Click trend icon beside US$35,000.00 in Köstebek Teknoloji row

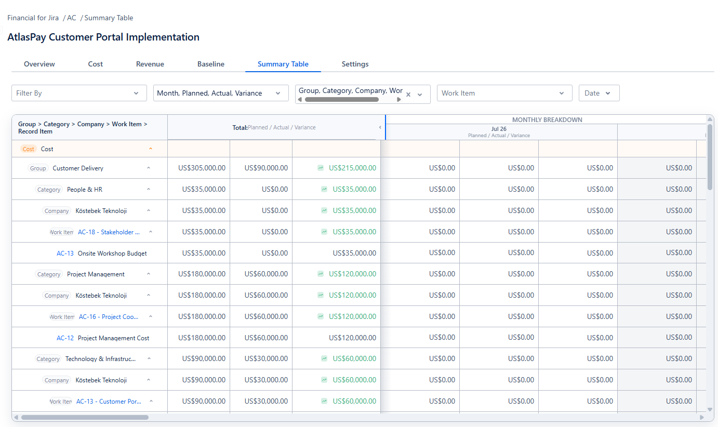pyautogui.click(x=324, y=210)
